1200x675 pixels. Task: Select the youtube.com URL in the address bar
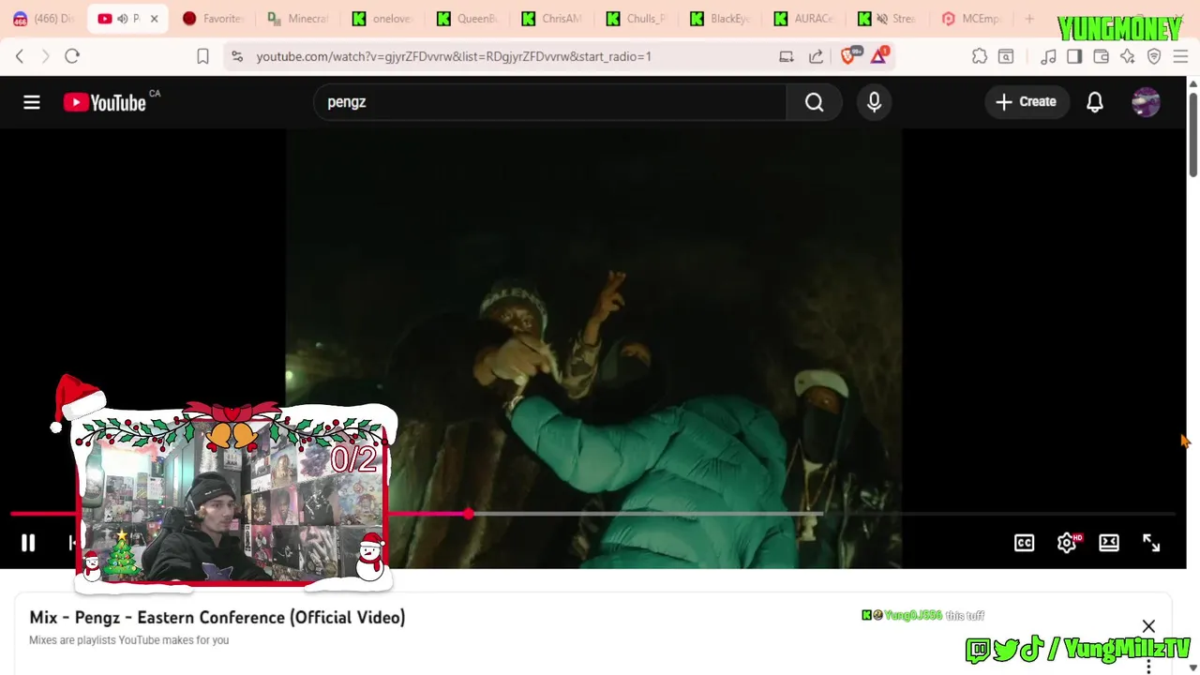click(454, 56)
